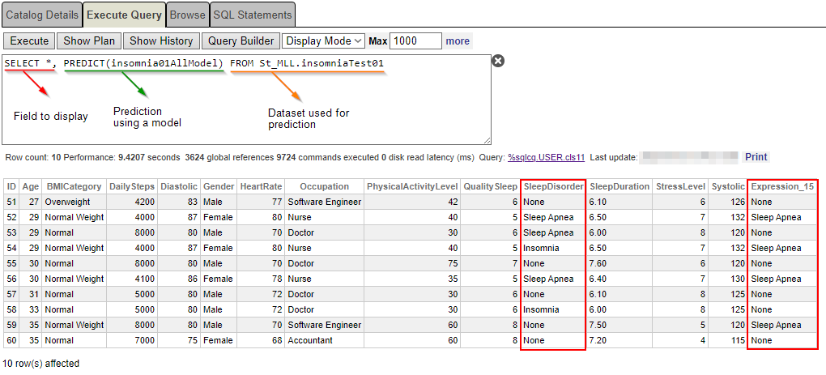This screenshot has height=375, width=826.
Task: Open the Browse tab
Action: pos(187,15)
